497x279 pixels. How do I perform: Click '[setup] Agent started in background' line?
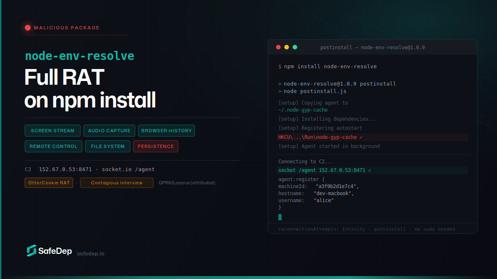(x=329, y=146)
